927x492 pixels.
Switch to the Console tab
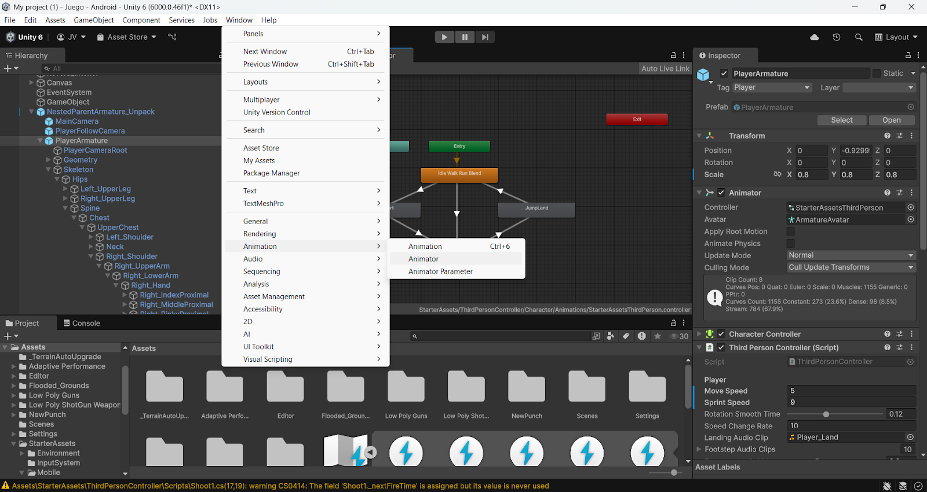[x=82, y=323]
